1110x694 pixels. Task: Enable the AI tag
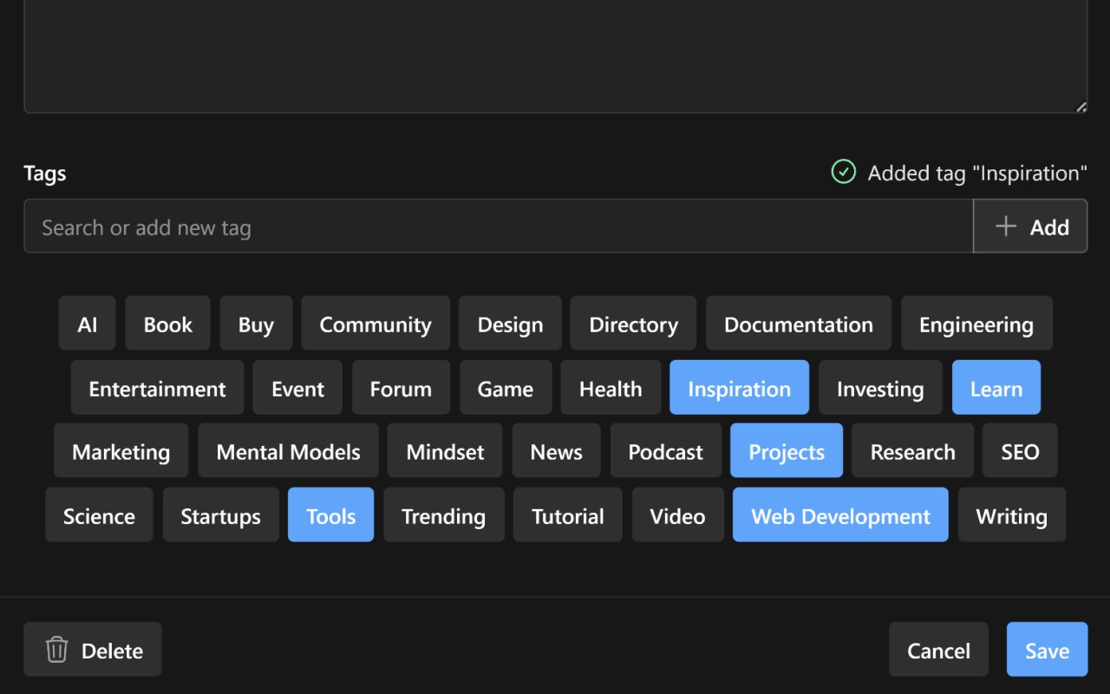(87, 324)
